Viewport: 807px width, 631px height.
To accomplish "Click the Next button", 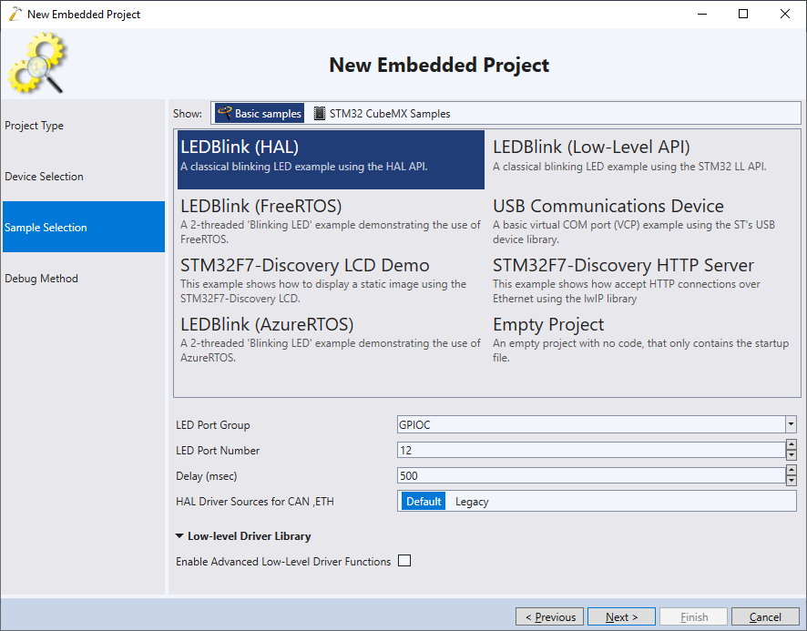I will pyautogui.click(x=621, y=616).
